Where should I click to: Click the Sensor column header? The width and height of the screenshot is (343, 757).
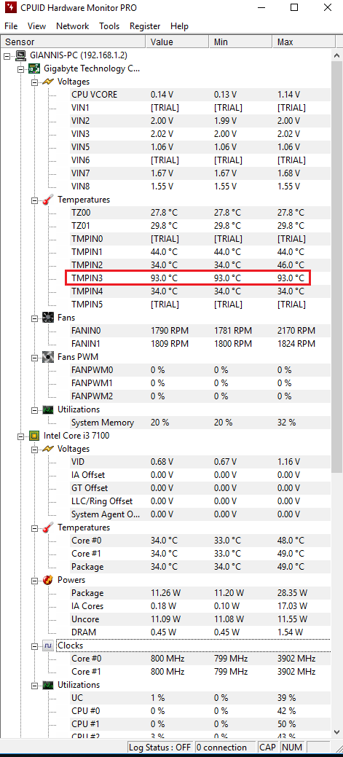[x=74, y=42]
